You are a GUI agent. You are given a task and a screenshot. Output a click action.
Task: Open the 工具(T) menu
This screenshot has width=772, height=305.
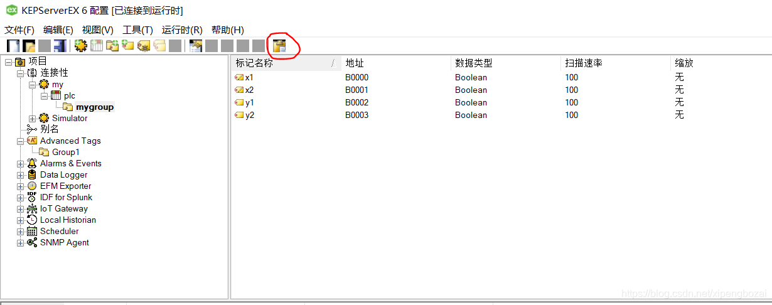tap(137, 29)
